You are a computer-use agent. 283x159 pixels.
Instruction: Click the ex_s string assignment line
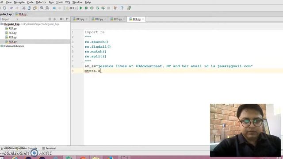coord(168,66)
